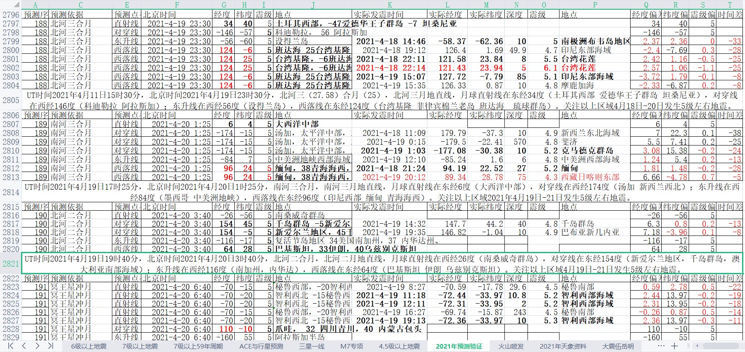The width and height of the screenshot is (745, 352).
Task: Select the ACE与行星预测 sheet tab
Action: tap(261, 346)
